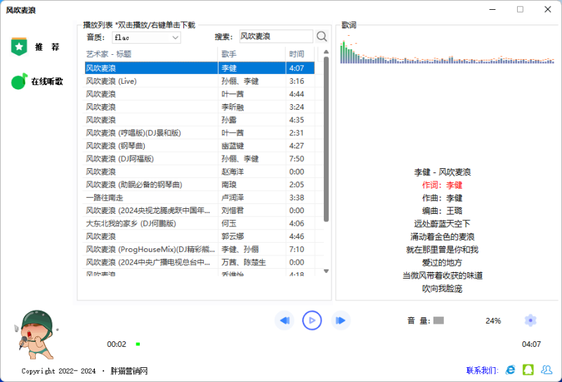Click the song progress bar marker

pos(138,344)
